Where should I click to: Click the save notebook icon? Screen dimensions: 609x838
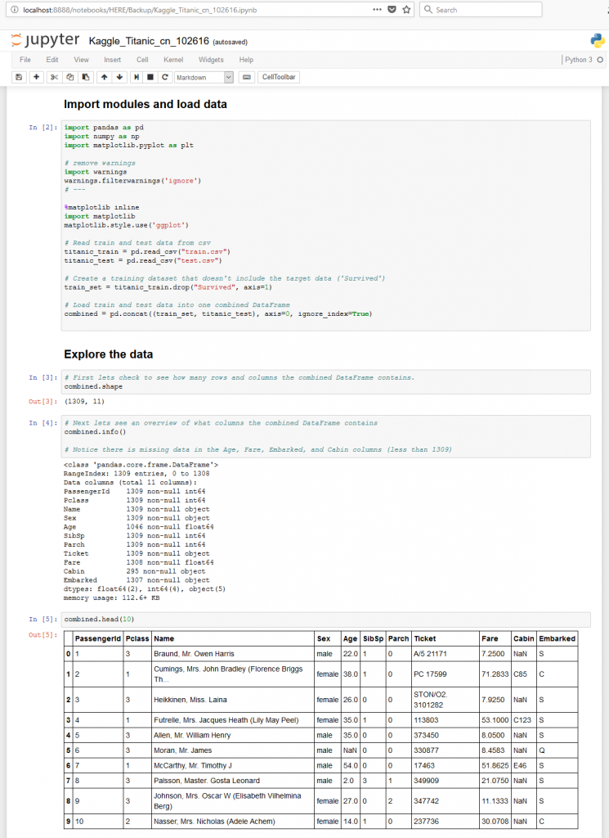point(20,77)
